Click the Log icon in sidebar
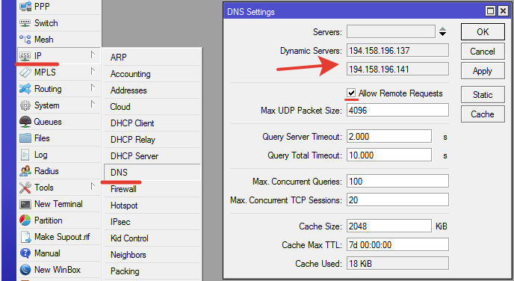Viewport: 514px width, 281px height. click(x=25, y=155)
